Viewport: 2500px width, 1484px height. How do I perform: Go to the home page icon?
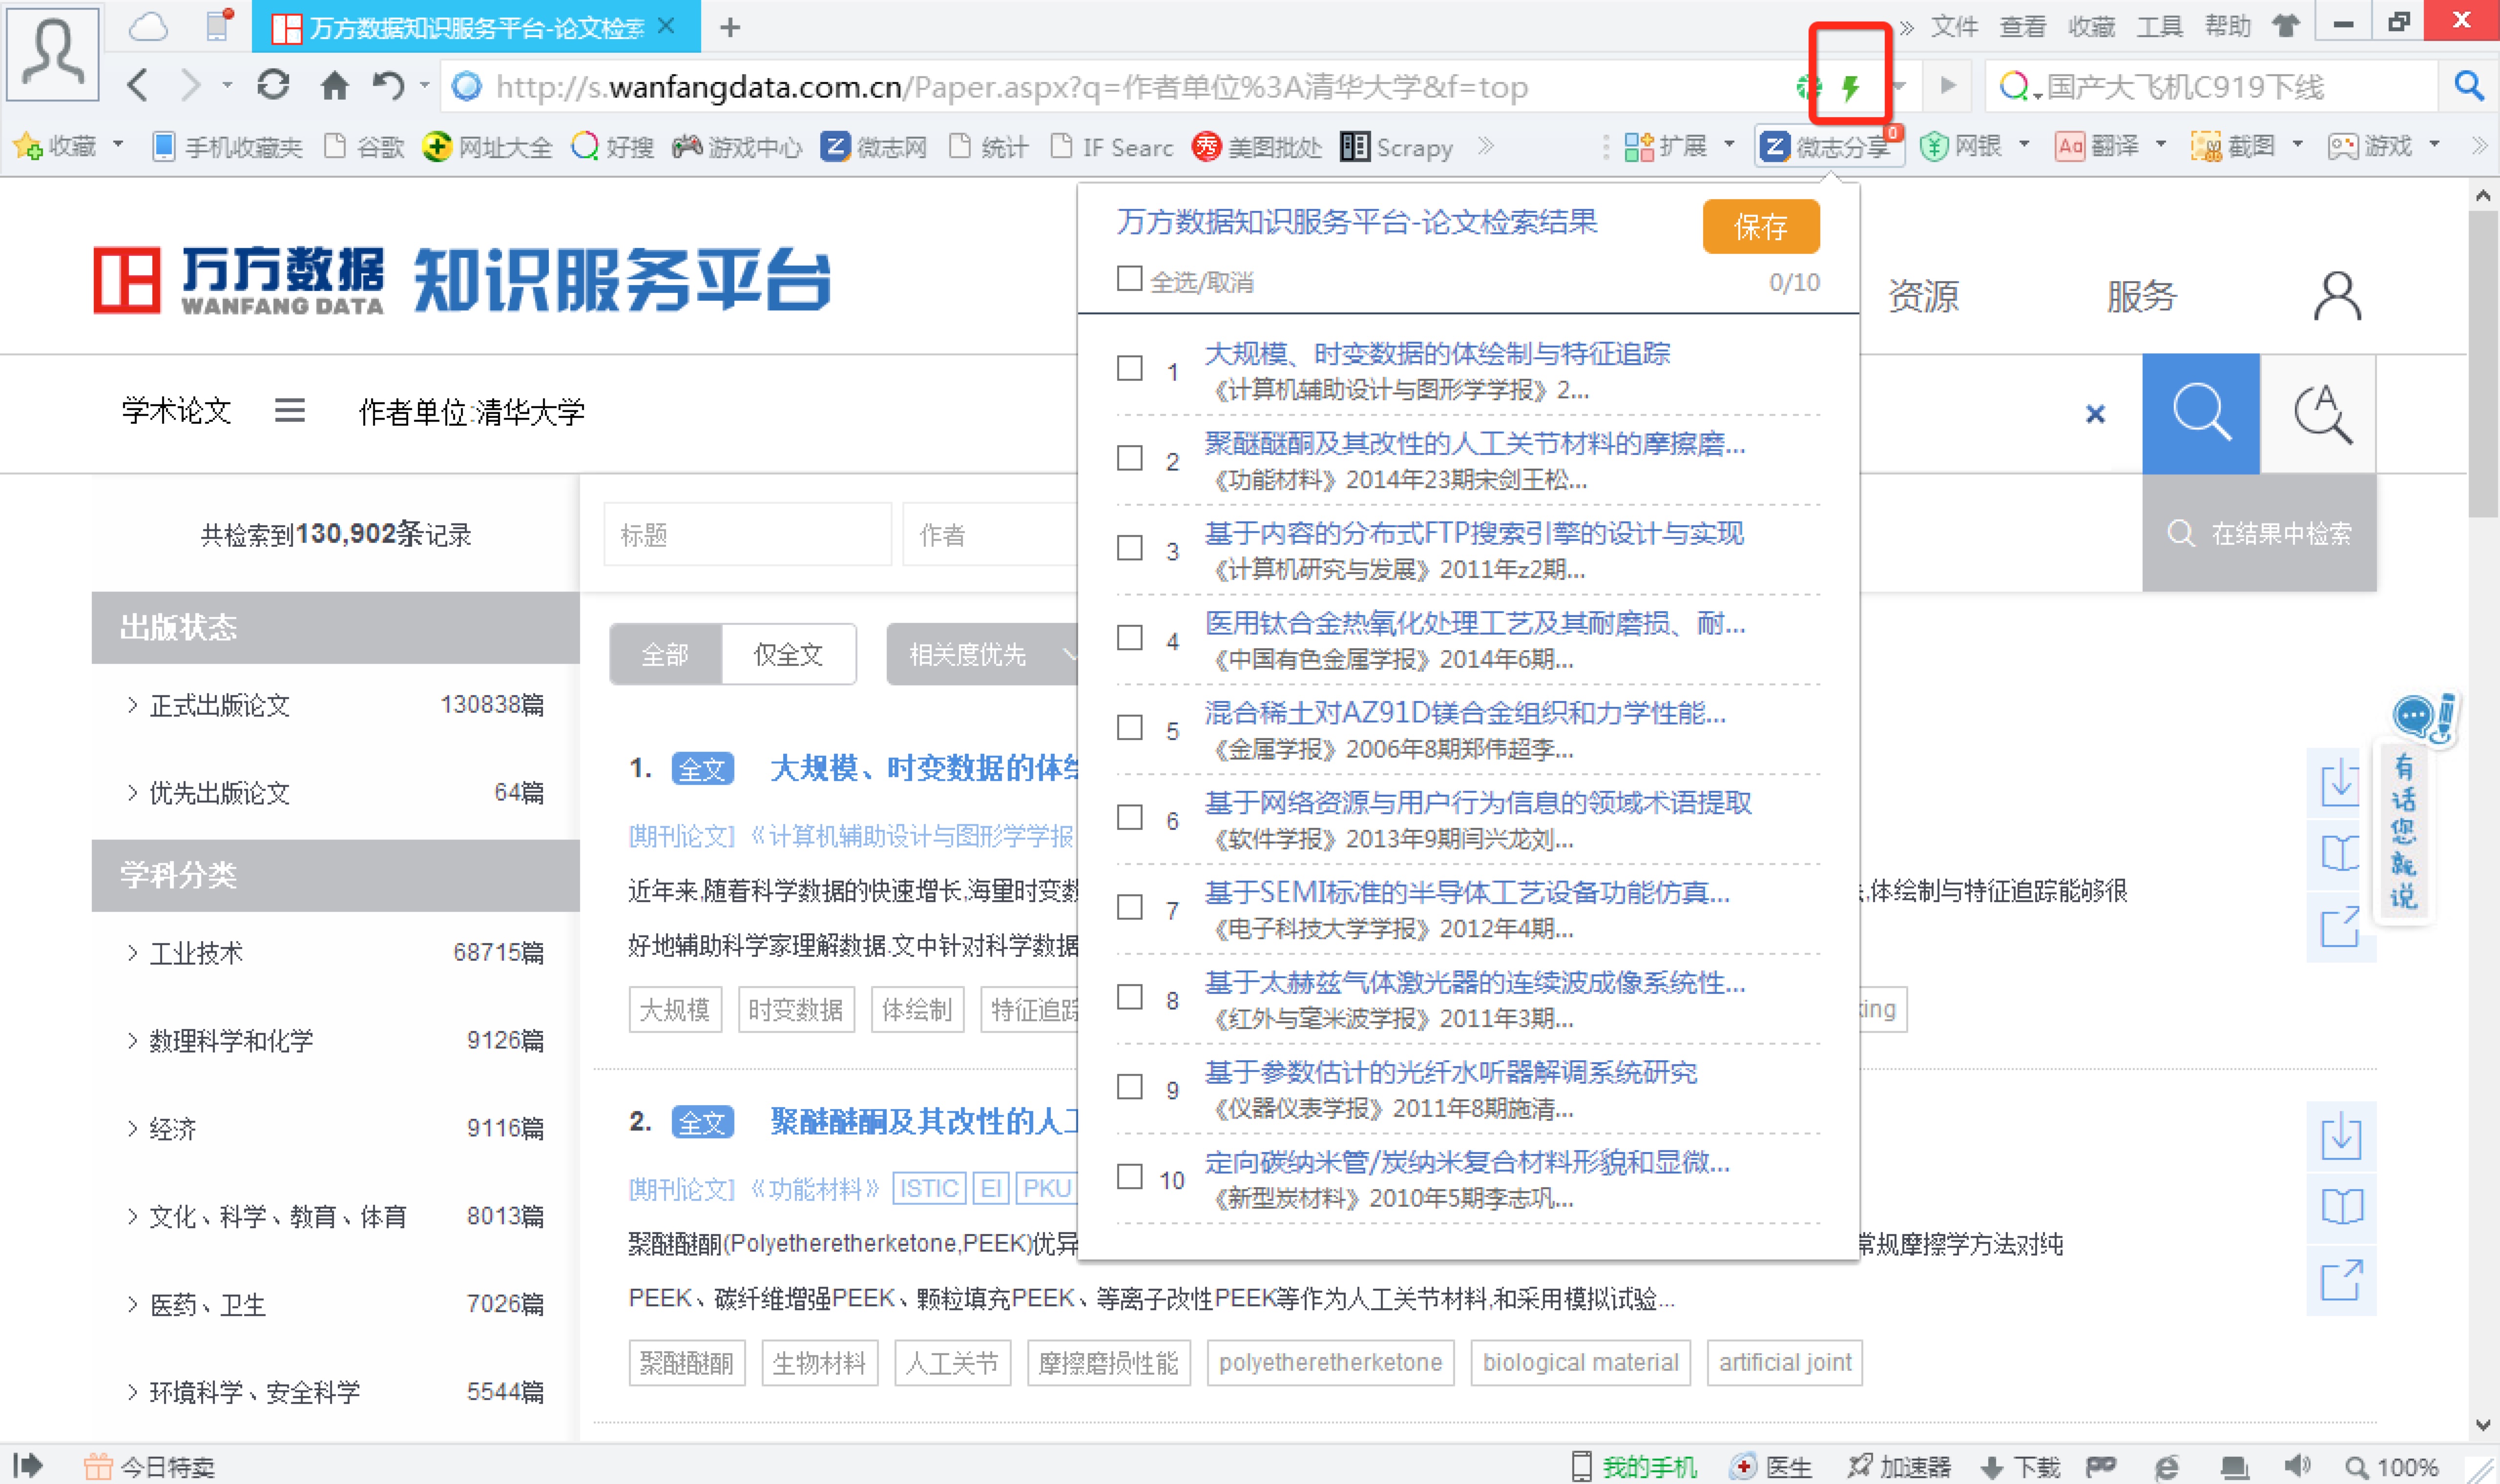click(x=334, y=86)
